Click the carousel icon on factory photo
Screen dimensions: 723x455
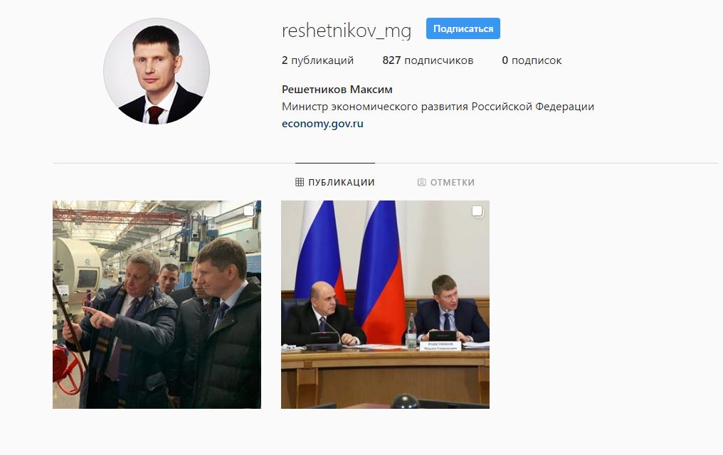pos(249,211)
